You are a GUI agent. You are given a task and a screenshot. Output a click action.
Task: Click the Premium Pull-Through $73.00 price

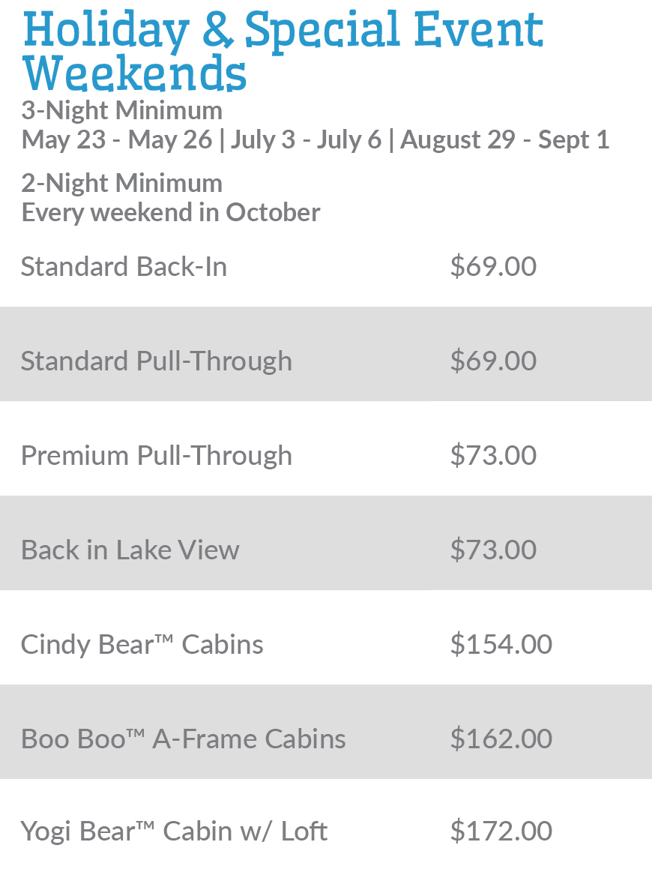click(493, 456)
